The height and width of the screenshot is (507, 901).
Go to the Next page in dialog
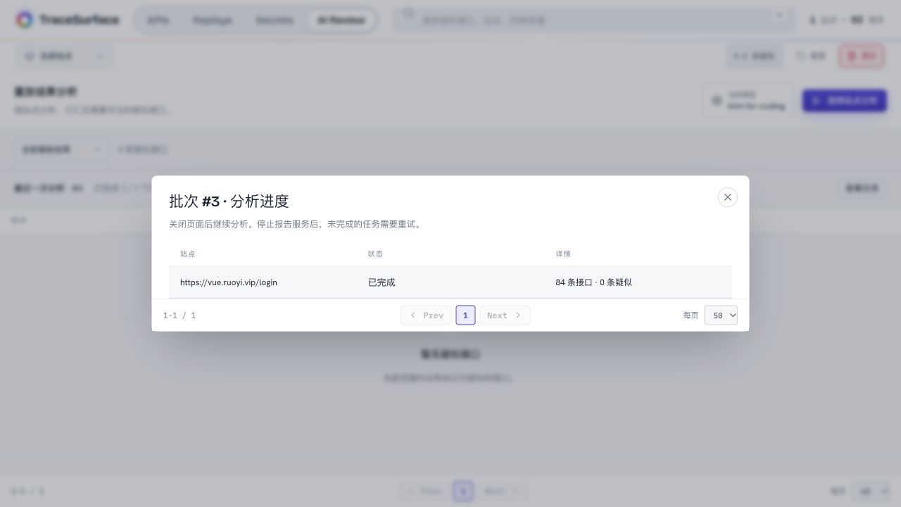[x=505, y=315]
